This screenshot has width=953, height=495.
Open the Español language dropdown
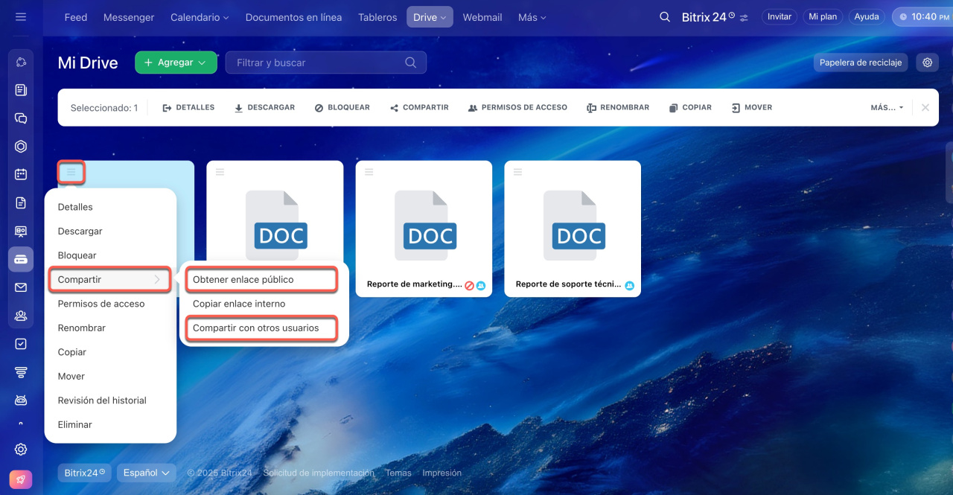[146, 473]
